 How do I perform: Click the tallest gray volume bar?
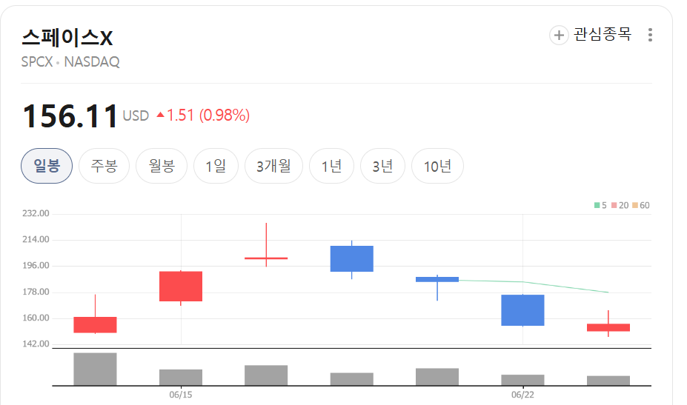coord(95,369)
